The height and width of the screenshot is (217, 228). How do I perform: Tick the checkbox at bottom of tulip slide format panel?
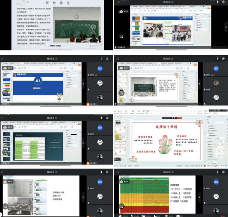tap(208, 159)
